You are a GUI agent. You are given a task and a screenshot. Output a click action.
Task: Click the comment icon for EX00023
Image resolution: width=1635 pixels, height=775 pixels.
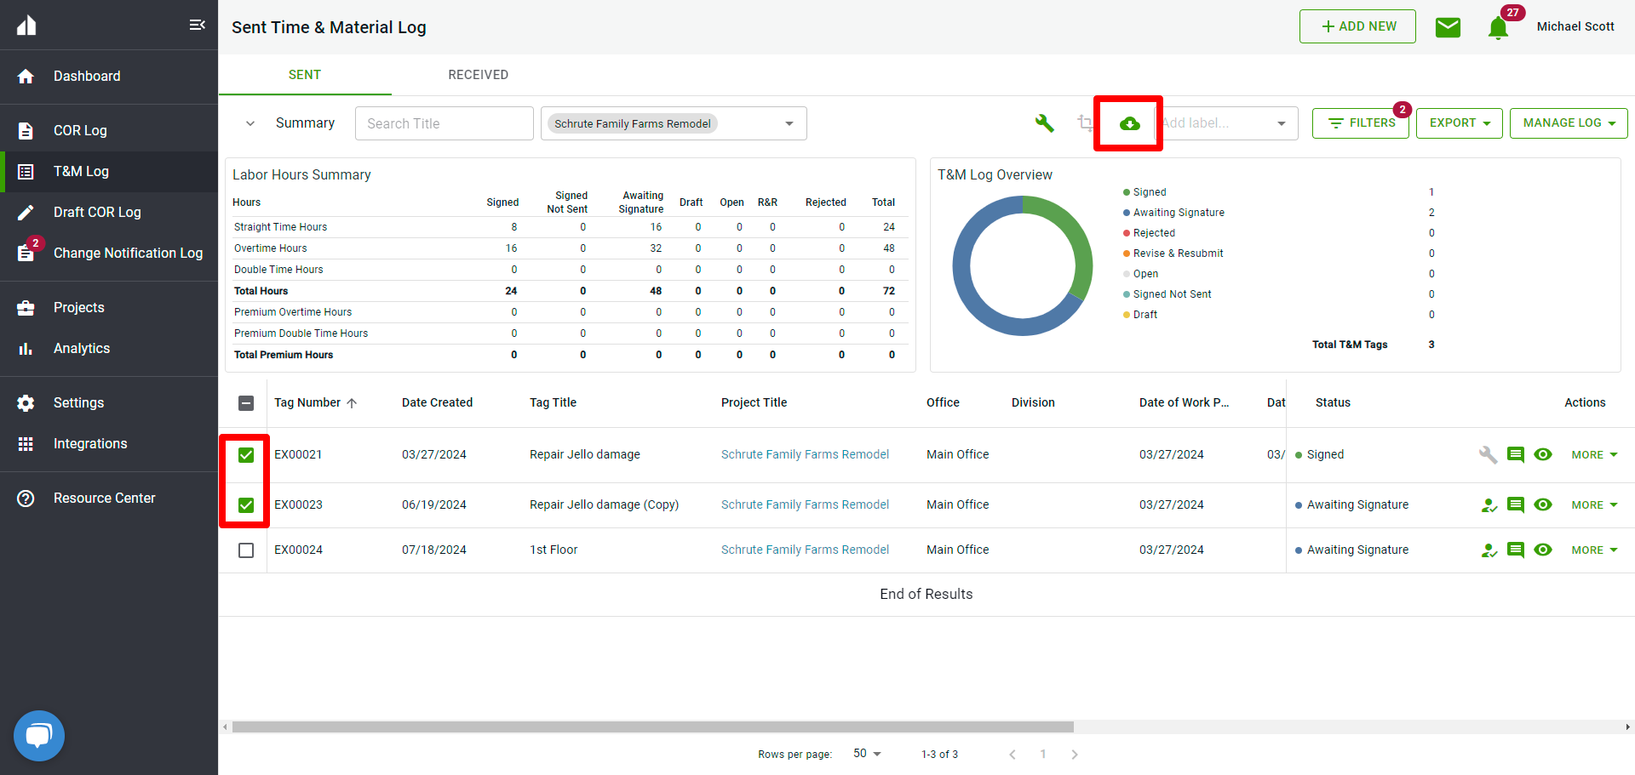[1515, 504]
